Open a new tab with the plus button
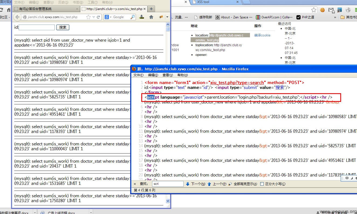The width and height of the screenshot is (357, 214). point(151,9)
